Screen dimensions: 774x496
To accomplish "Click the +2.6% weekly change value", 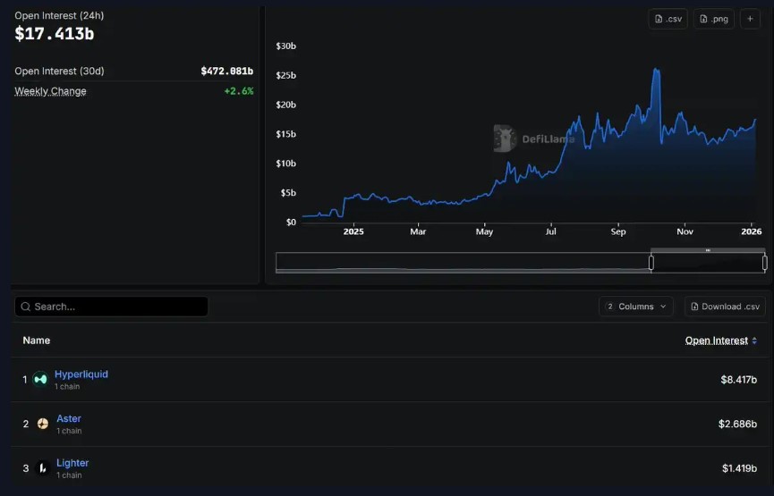I will coord(239,91).
